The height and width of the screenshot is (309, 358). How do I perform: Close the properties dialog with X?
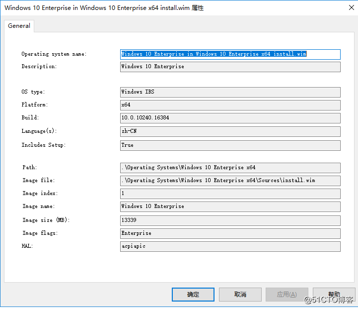pos(352,7)
